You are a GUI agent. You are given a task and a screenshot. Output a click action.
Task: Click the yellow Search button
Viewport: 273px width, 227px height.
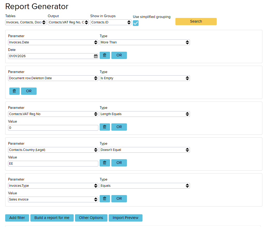(x=196, y=22)
